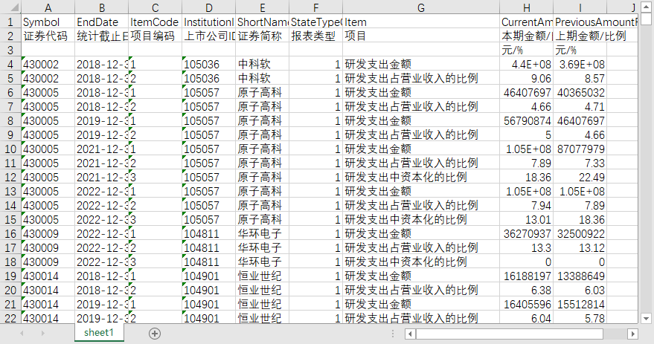Click the vertical scrollbar up arrow
The height and width of the screenshot is (344, 654).
pyautogui.click(x=646, y=7)
